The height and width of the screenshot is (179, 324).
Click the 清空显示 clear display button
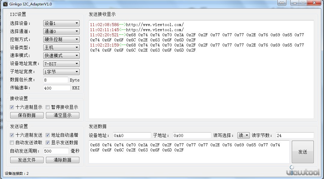click(63, 115)
